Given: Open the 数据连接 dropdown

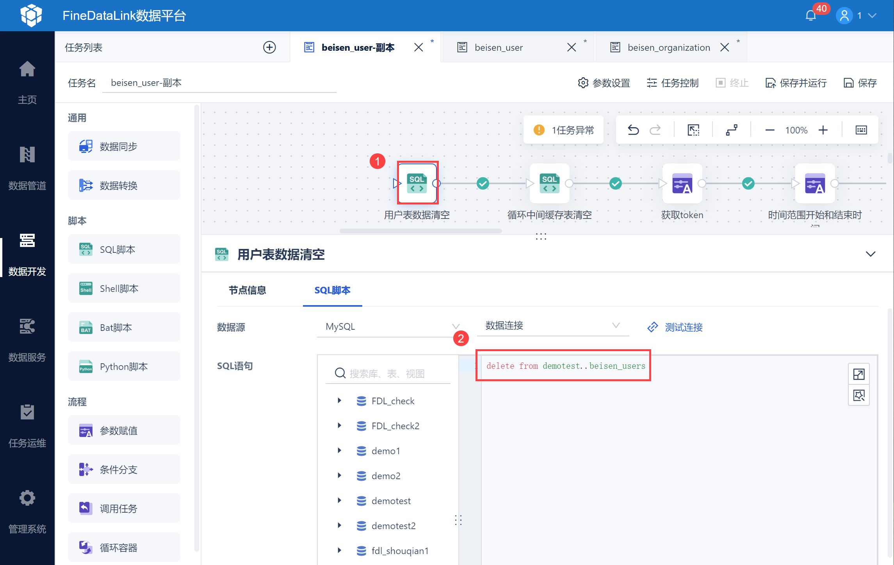Looking at the screenshot, I should (x=552, y=326).
